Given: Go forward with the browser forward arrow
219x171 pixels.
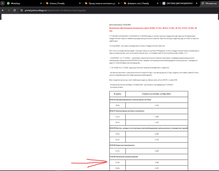Looking at the screenshot, I should click(9, 10).
